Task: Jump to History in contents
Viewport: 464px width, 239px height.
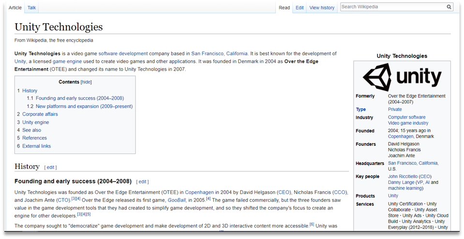Action: 30,90
